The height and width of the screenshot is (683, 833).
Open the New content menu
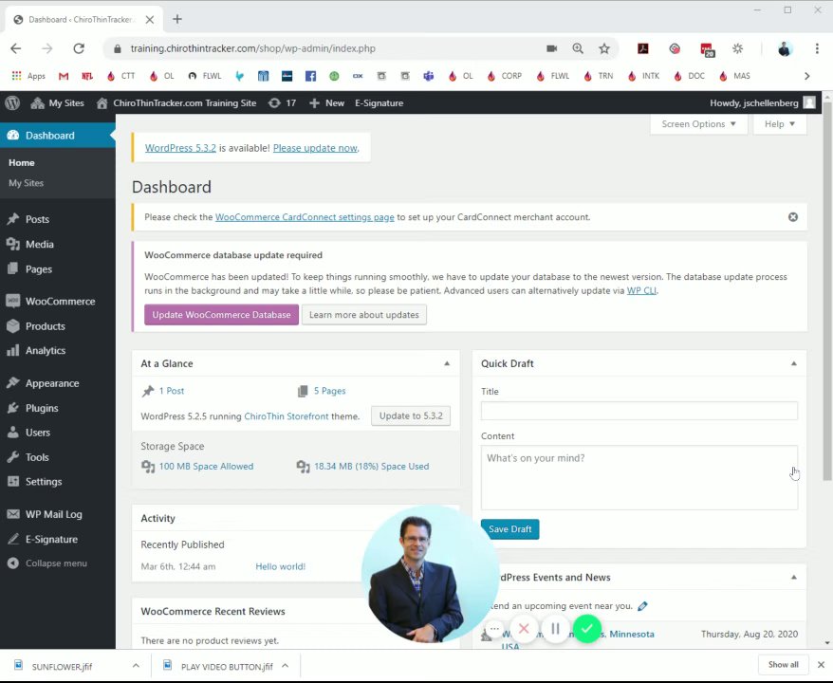(326, 103)
